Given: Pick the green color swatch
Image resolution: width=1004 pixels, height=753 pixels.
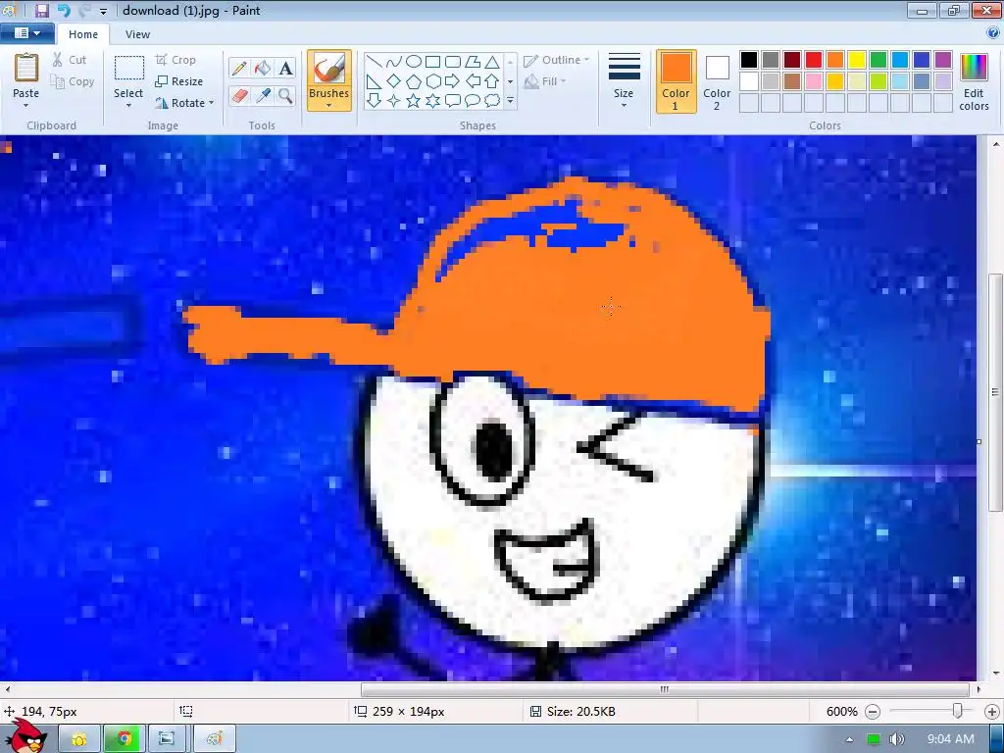Looking at the screenshot, I should (x=878, y=60).
